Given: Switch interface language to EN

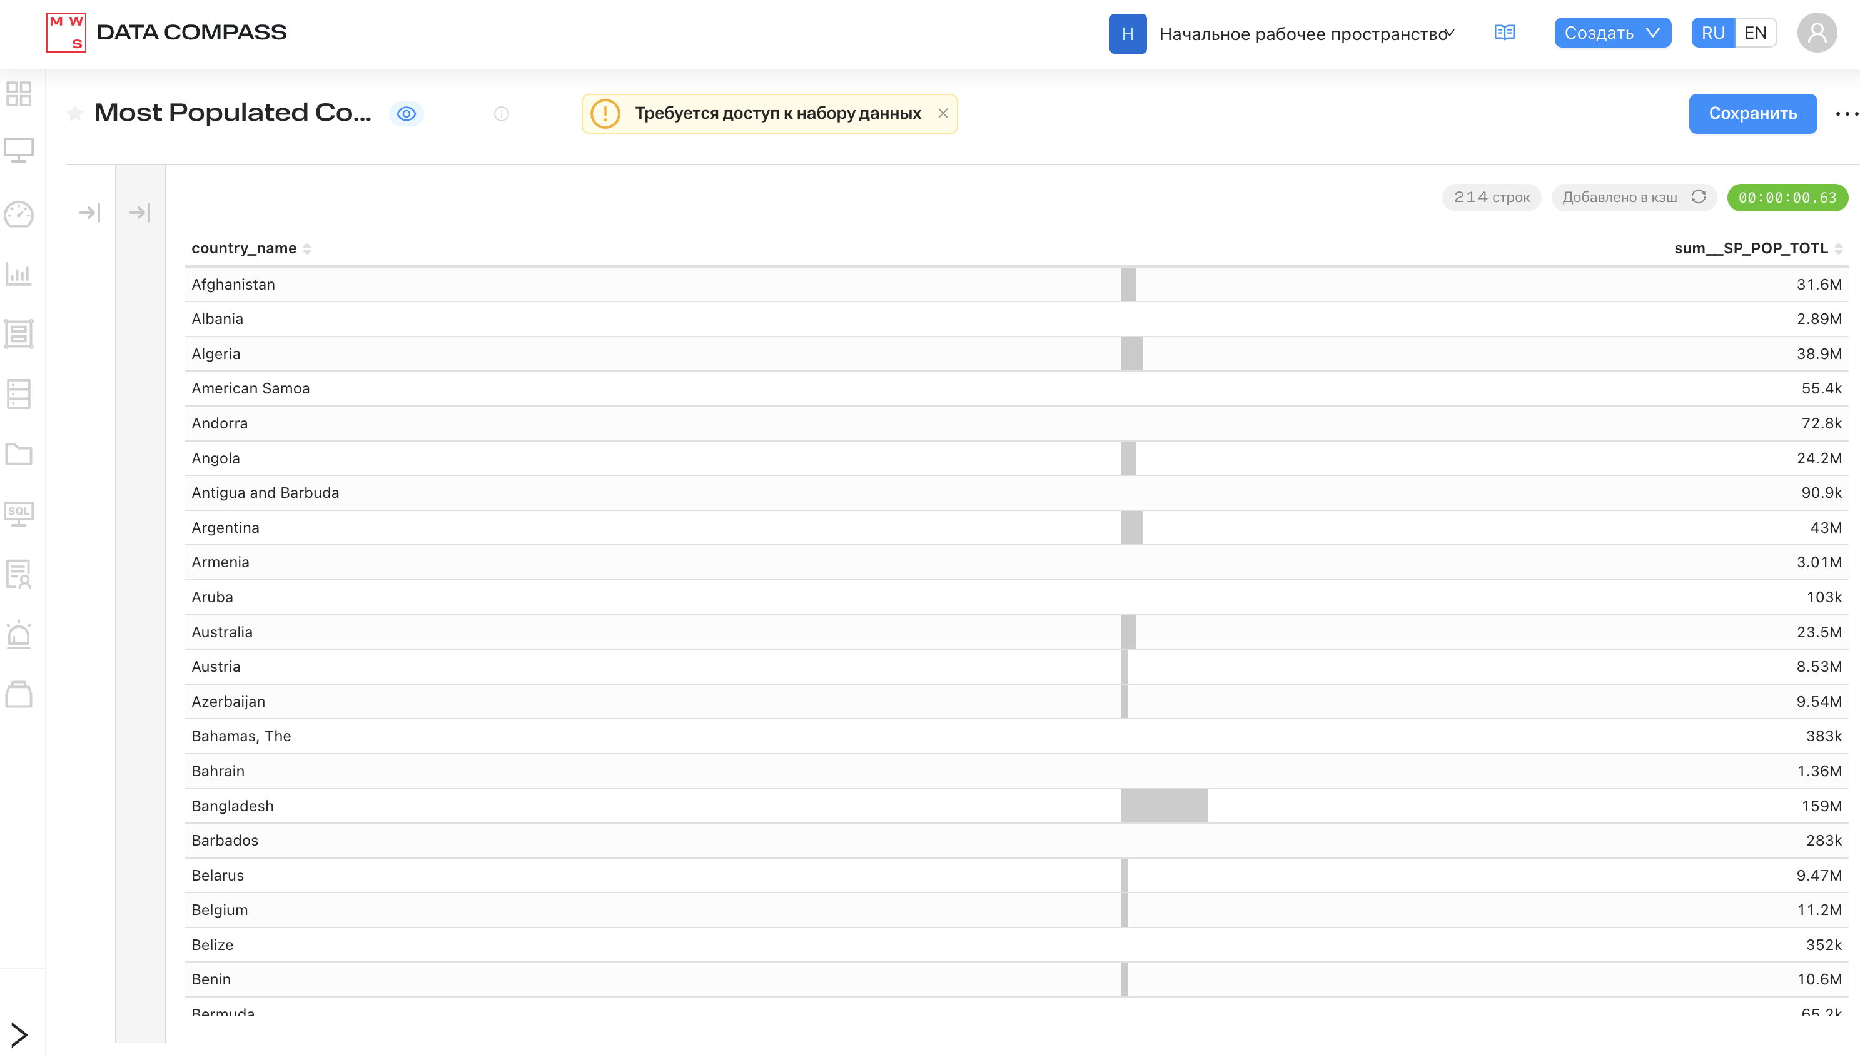Looking at the screenshot, I should (x=1755, y=33).
